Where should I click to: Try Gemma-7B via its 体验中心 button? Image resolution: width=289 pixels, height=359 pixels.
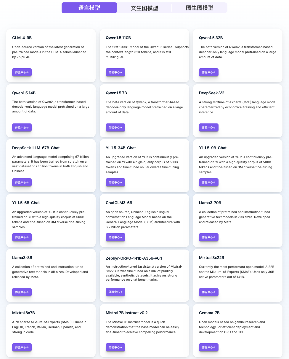[x=209, y=347]
